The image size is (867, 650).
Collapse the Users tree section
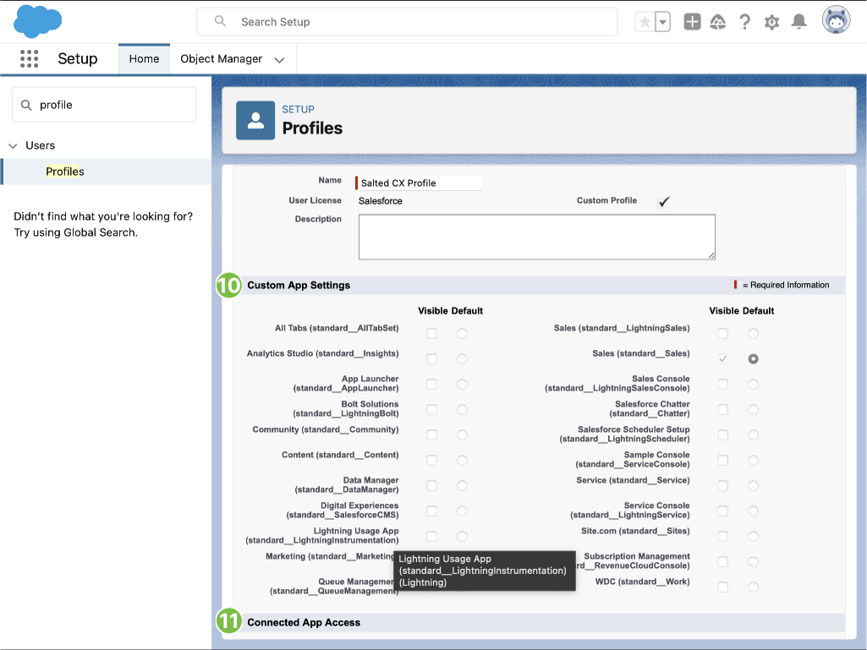pos(13,145)
